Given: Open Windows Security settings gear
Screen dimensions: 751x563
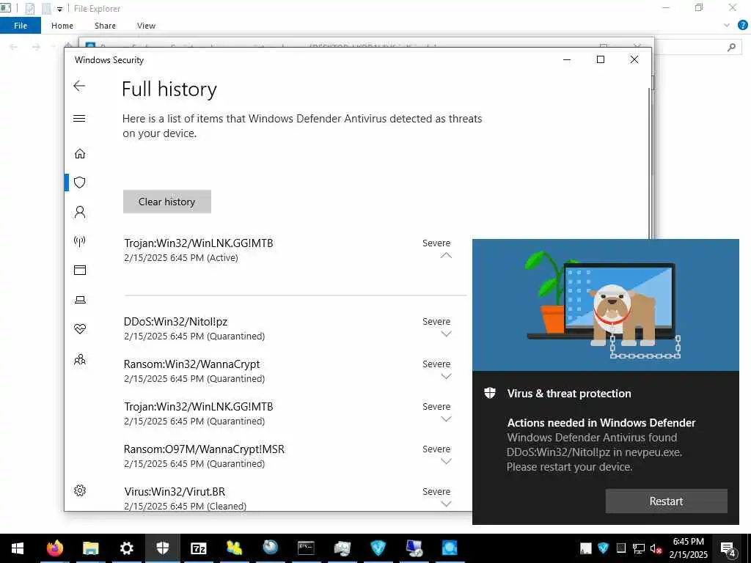Looking at the screenshot, I should point(80,490).
